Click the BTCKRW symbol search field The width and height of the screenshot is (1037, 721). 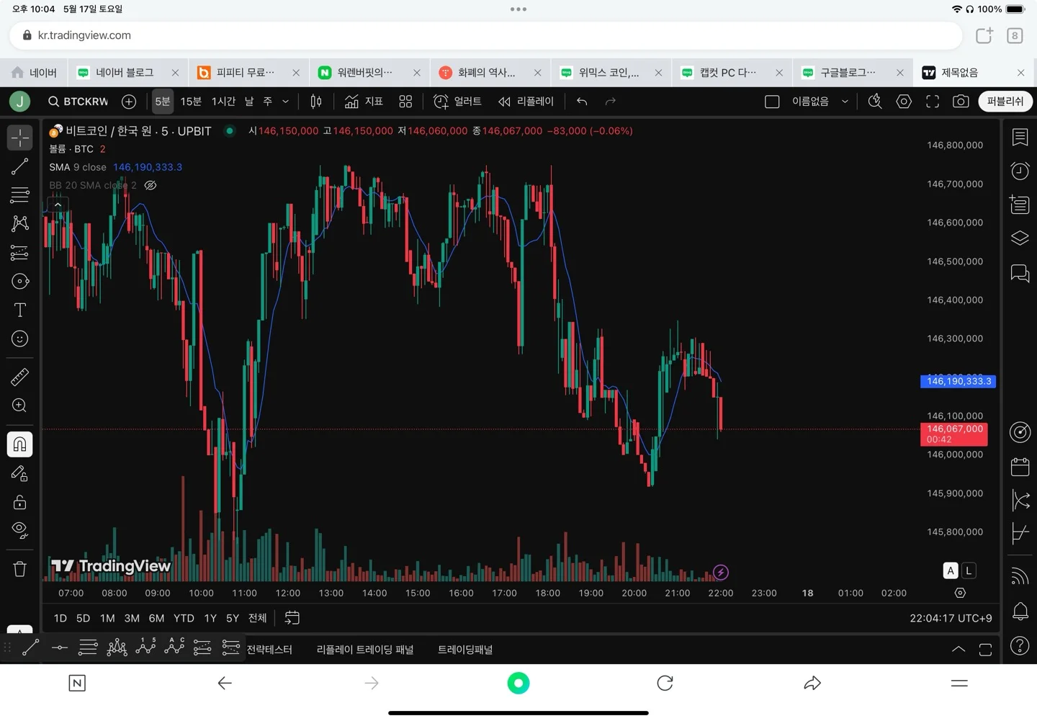tap(78, 102)
